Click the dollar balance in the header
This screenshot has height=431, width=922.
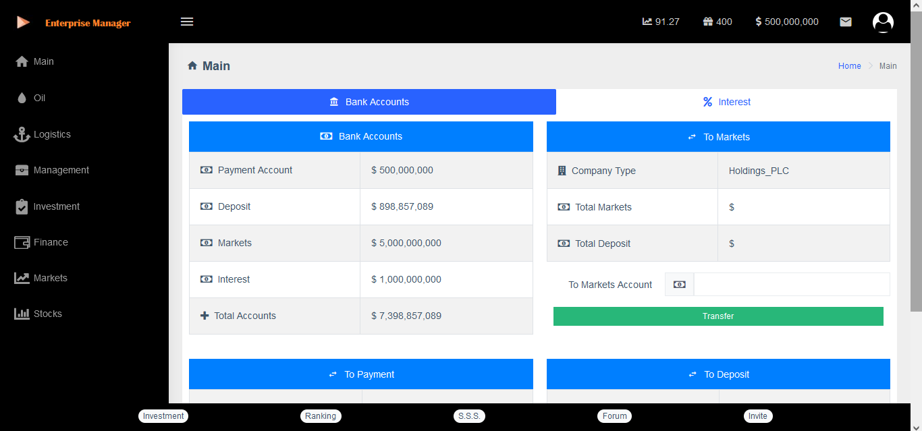[x=787, y=22]
